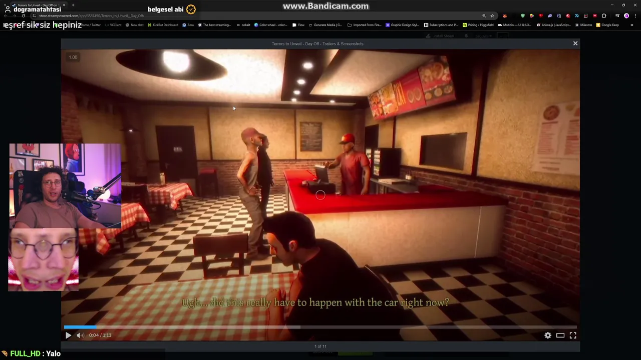
Task: Open the Google Keep bookmark
Action: 607,25
